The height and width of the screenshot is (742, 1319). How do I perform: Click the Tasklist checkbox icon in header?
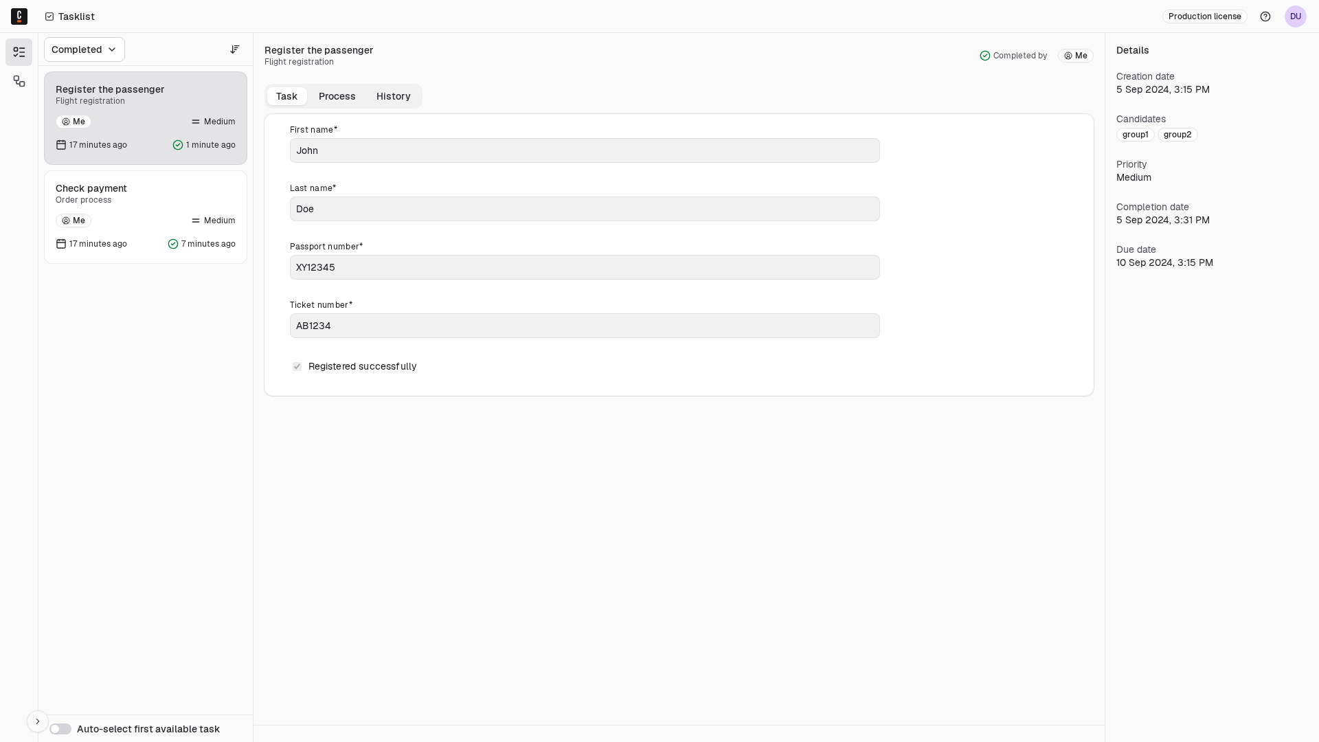[x=49, y=16]
